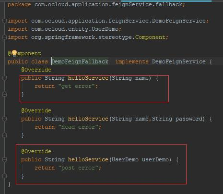Screen dimensions: 223x194
Task: Click the final closing brace of the class
Action: pyautogui.click(x=9, y=184)
